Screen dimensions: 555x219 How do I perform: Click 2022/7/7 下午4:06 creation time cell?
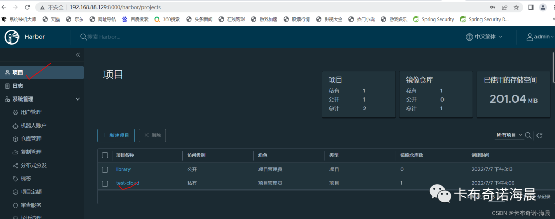[x=493, y=183]
